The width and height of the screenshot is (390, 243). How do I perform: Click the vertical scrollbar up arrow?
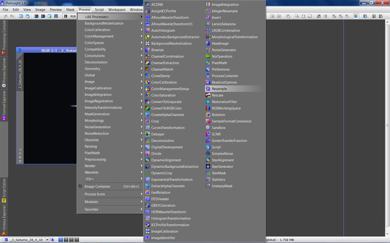point(388,22)
